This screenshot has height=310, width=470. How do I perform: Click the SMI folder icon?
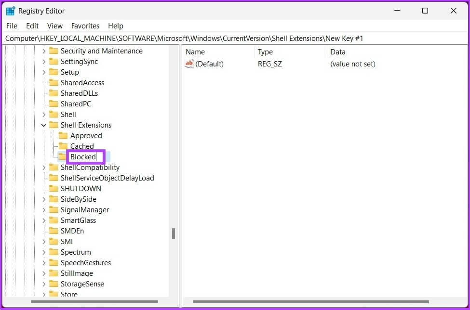(x=54, y=242)
